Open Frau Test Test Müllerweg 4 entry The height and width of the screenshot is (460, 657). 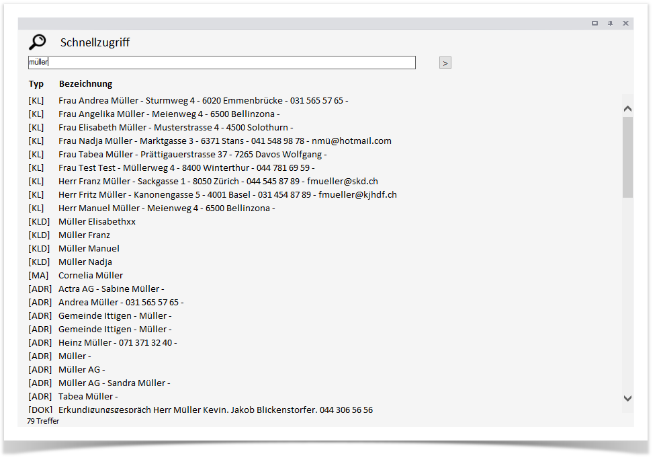point(187,167)
